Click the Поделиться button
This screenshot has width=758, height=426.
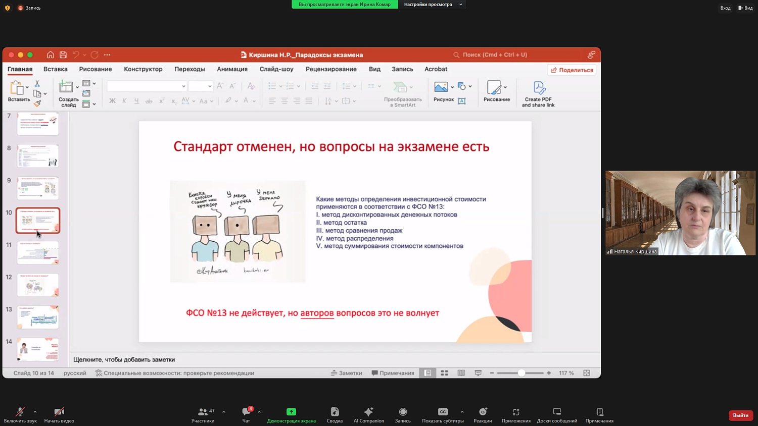click(x=572, y=70)
